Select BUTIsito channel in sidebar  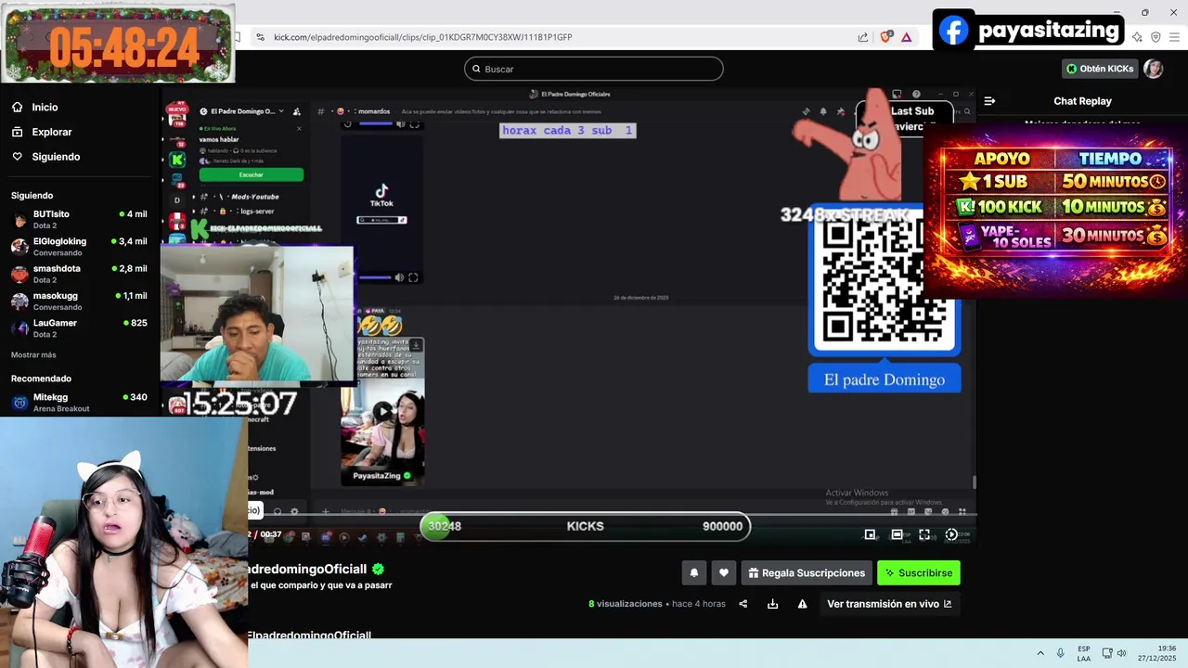point(79,219)
